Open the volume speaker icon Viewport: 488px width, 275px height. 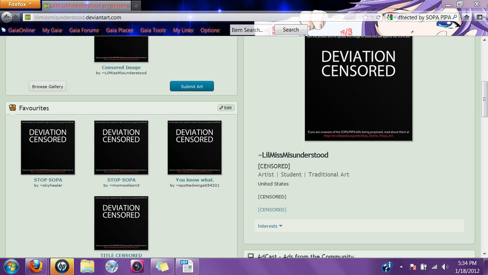point(445,267)
